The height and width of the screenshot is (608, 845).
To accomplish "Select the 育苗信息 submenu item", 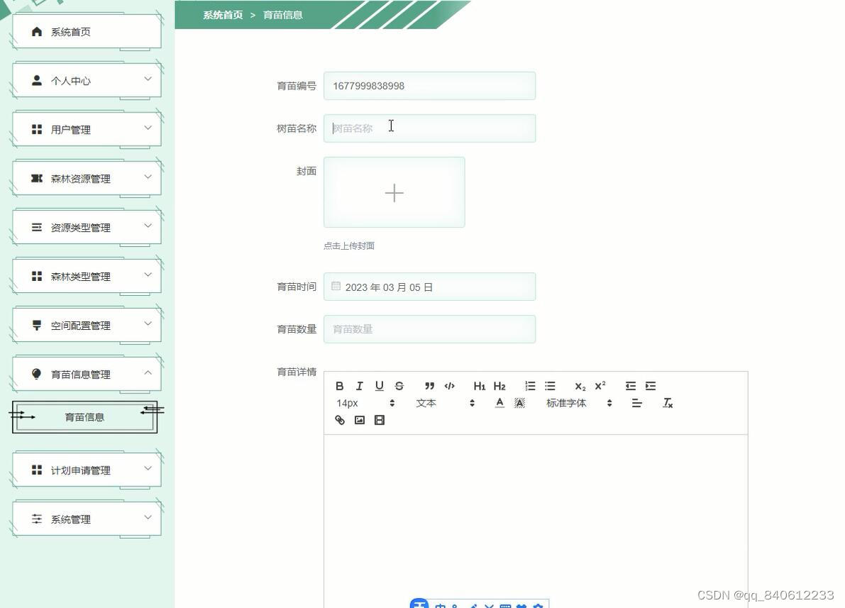I will 84,417.
